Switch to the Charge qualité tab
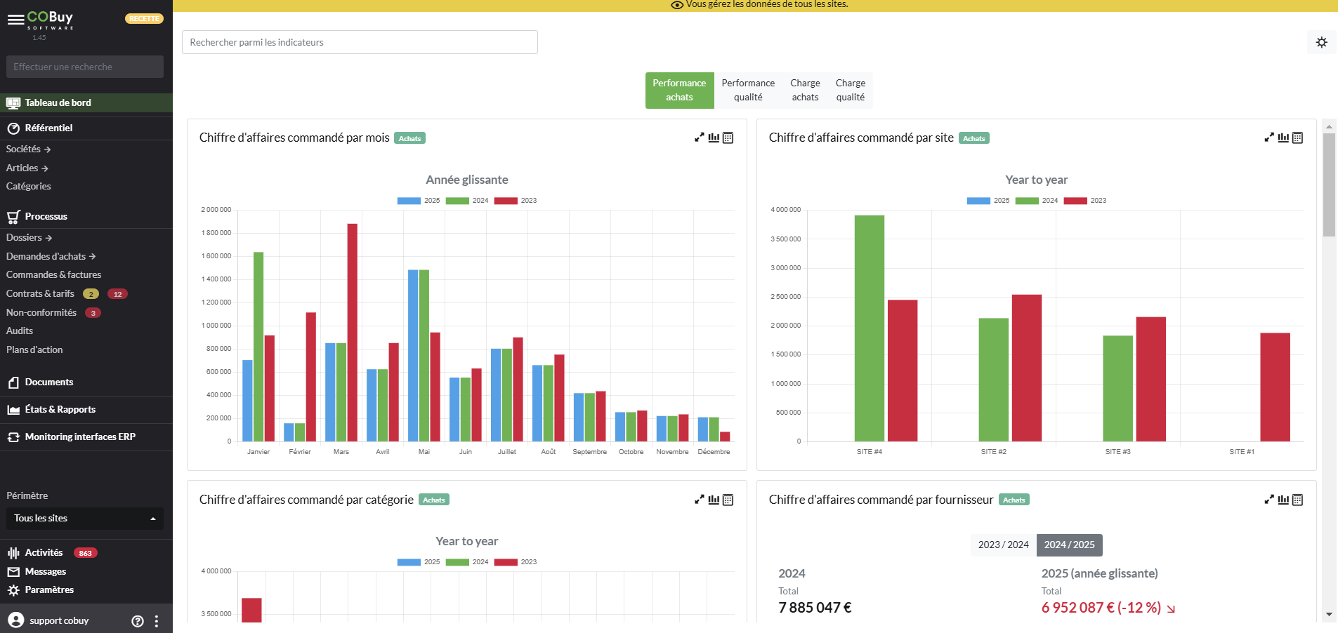 click(851, 91)
